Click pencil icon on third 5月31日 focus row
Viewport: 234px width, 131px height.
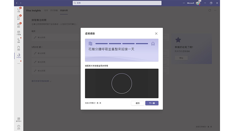pos(35,71)
